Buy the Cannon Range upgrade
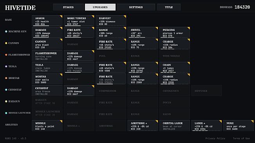Screen dimensions: 255x143 pos(143,44)
